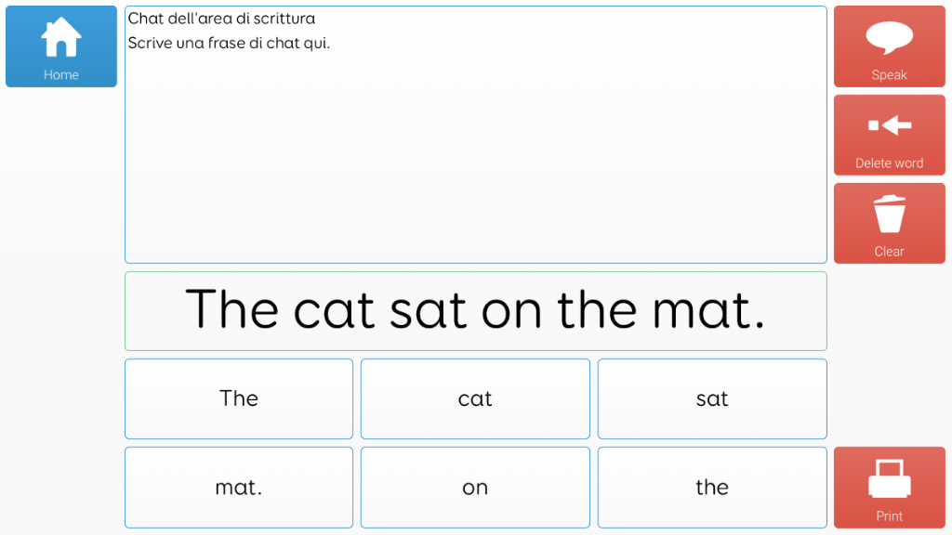Click the "Speak" text label
Viewport: 952px width, 535px height.
(x=889, y=74)
